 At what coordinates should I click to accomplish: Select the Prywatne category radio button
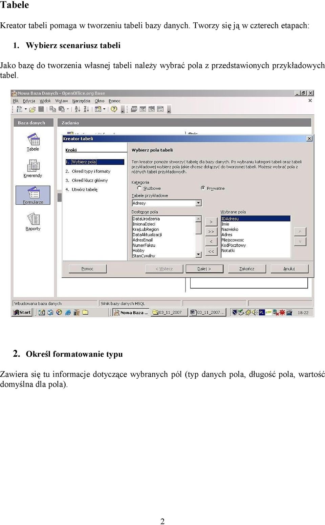click(203, 188)
